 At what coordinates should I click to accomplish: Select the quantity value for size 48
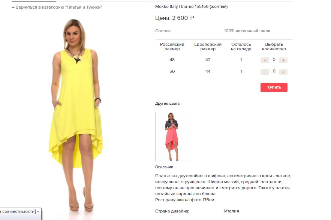point(274,60)
